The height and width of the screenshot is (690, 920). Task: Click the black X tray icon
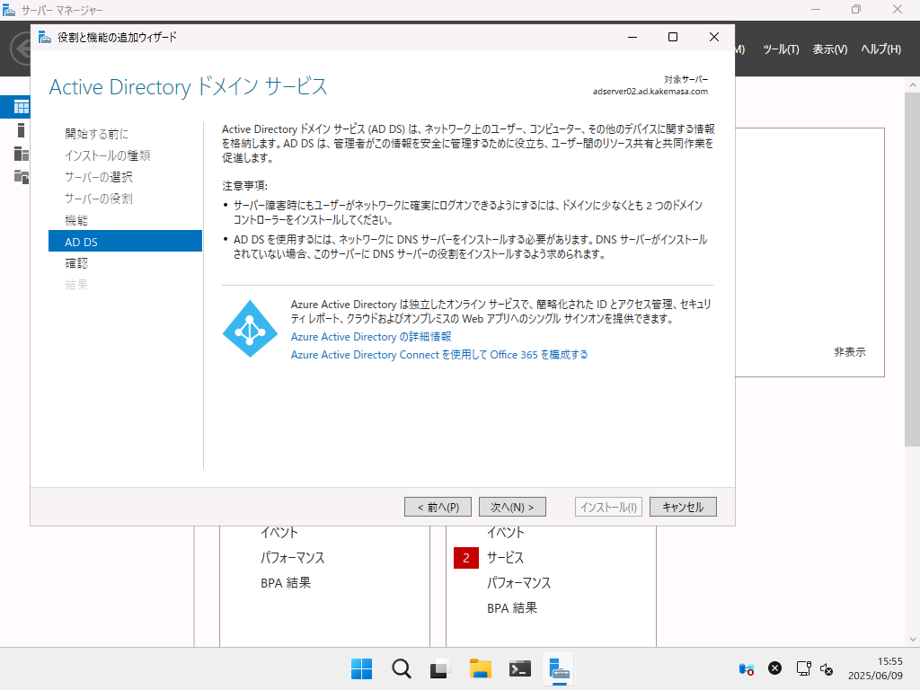click(x=775, y=668)
